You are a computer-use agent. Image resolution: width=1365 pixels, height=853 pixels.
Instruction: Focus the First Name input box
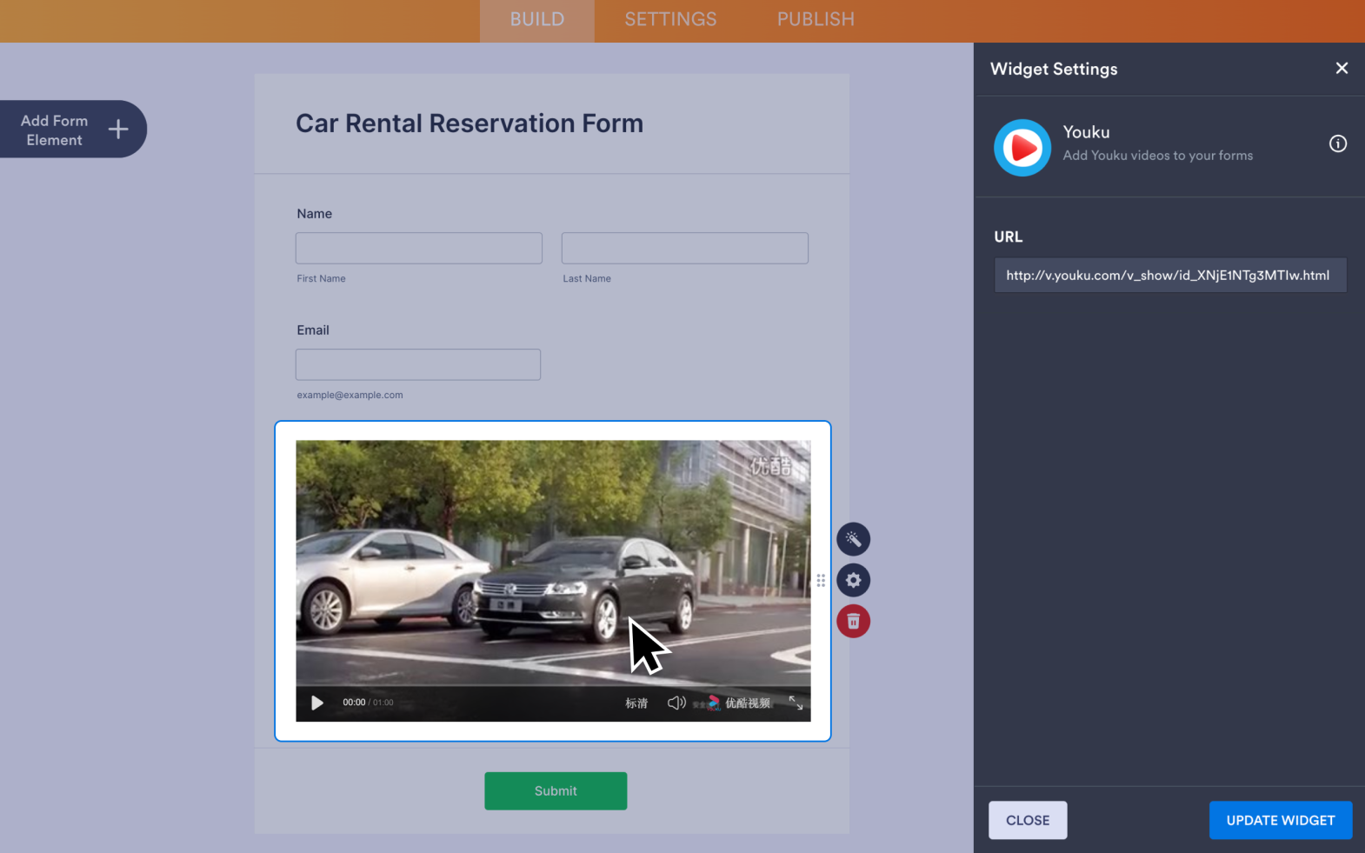[418, 248]
